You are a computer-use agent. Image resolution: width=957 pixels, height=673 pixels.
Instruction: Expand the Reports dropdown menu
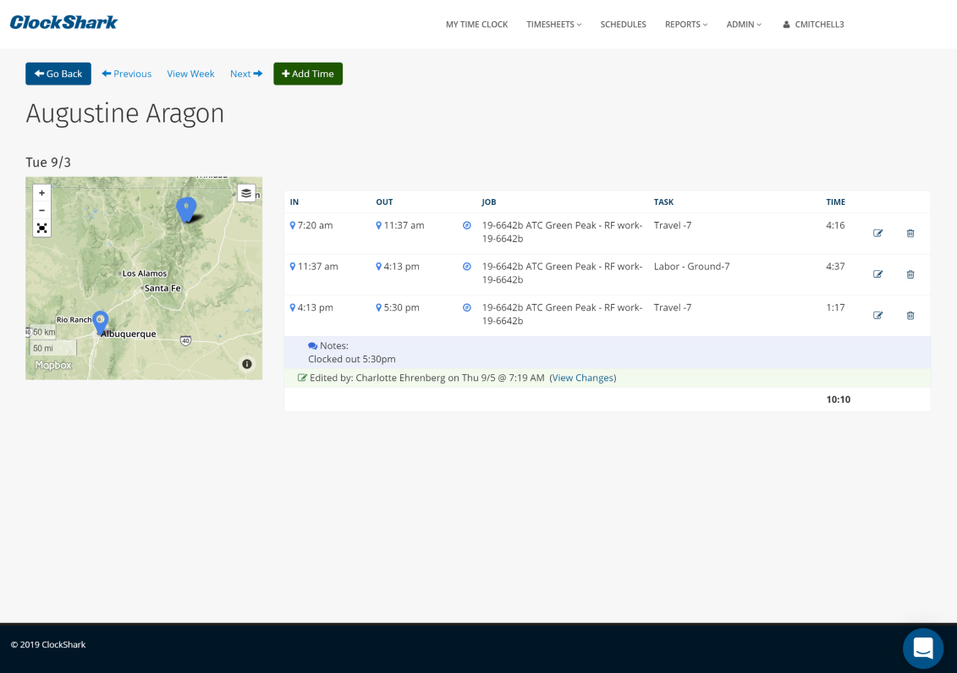(x=685, y=25)
